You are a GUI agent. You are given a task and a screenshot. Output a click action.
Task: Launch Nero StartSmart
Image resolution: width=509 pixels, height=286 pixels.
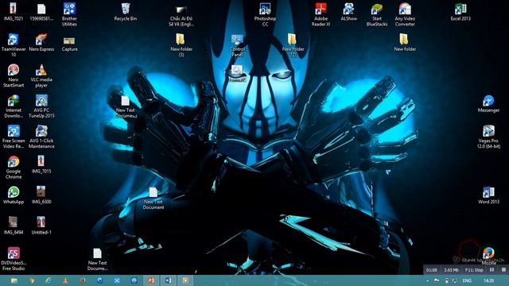point(14,75)
